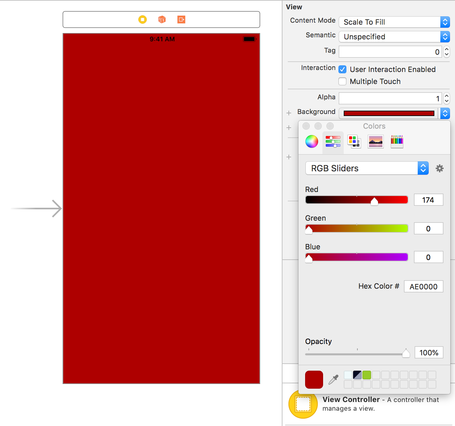Zoom the Colors panel window

(330, 126)
